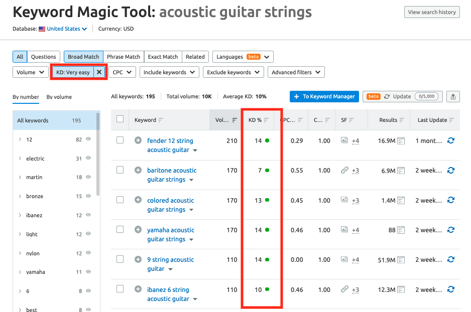Open SERP results icon for yamaha row
Screen dimensions: 471x312
[401, 230]
